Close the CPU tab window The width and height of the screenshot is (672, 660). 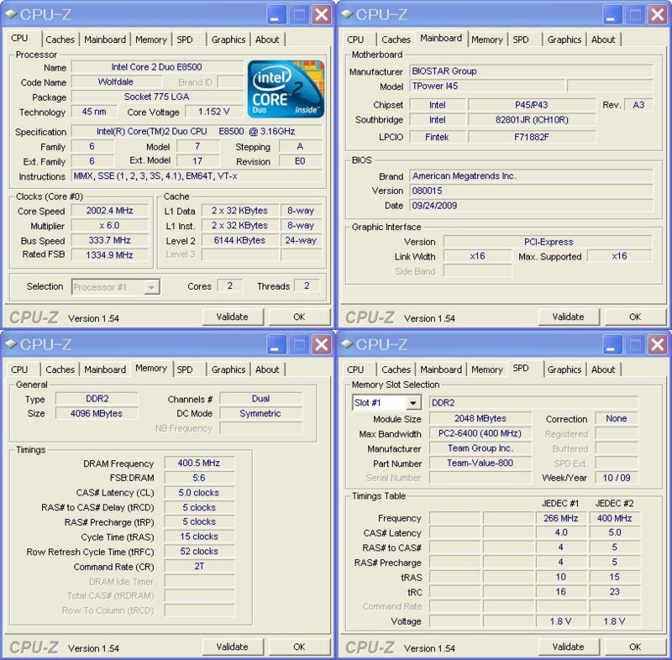(x=322, y=15)
